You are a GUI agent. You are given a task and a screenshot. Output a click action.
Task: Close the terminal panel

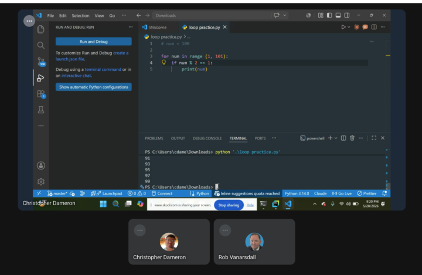pos(383,138)
